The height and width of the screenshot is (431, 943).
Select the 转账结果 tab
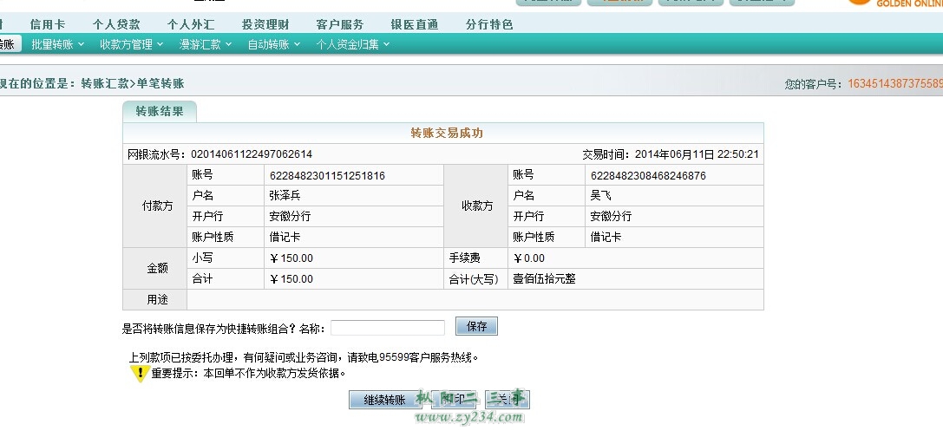click(x=160, y=111)
